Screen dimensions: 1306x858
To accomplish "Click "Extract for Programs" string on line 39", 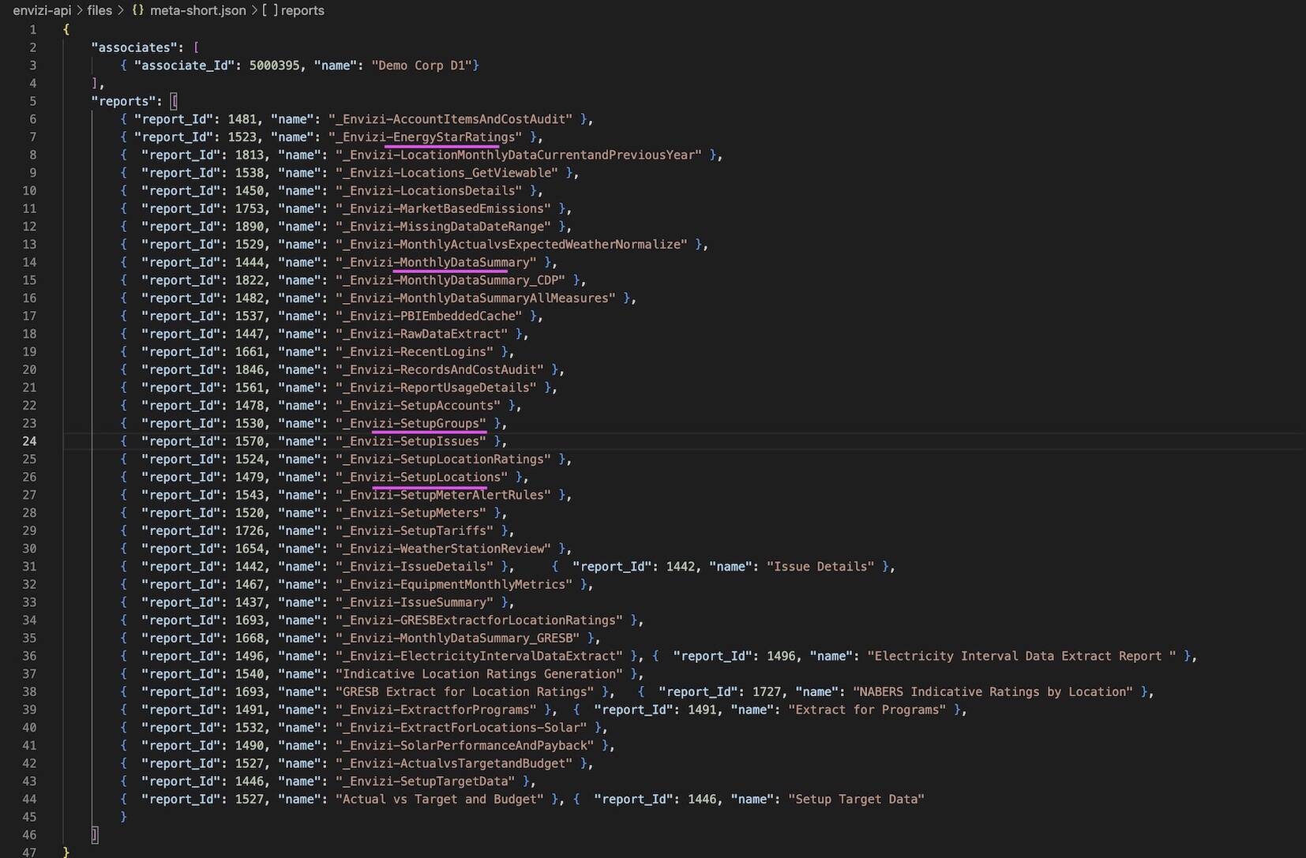I will pyautogui.click(x=867, y=710).
